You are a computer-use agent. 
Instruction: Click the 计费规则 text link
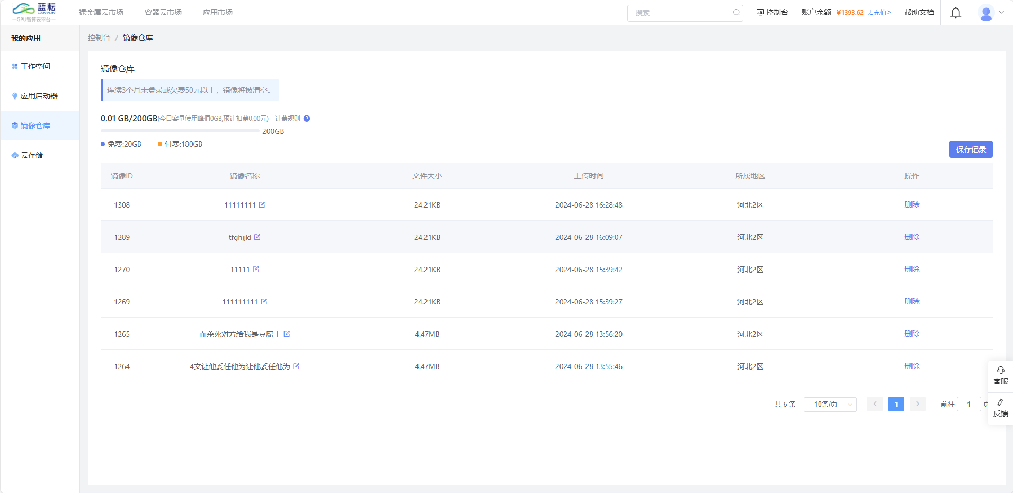[x=287, y=119]
